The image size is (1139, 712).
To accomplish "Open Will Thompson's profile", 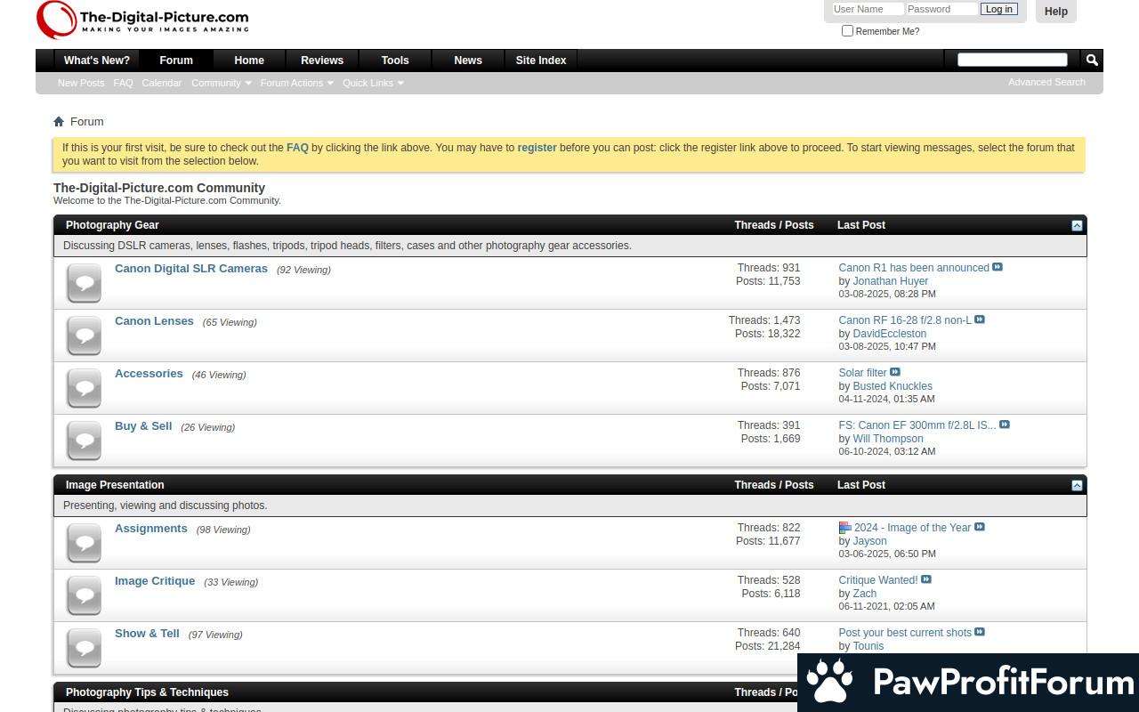I will 888,439.
